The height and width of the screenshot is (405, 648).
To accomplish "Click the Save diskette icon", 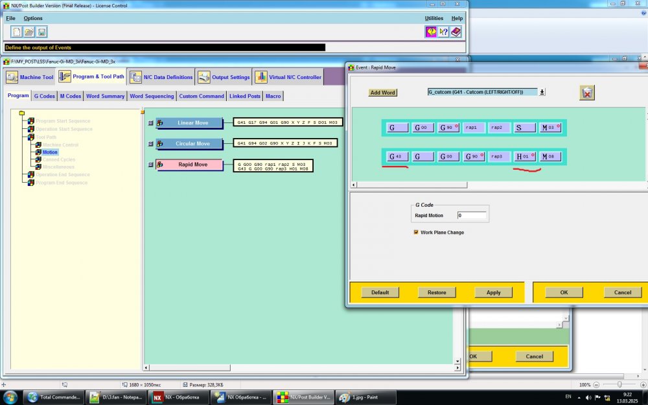I will click(x=41, y=32).
